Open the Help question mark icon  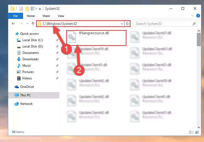click(x=198, y=16)
